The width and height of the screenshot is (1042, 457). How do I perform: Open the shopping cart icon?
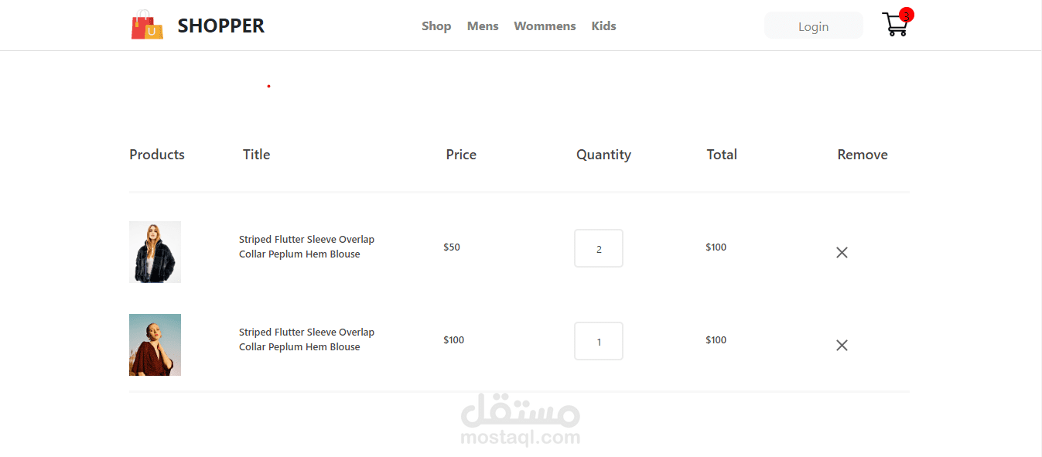pyautogui.click(x=893, y=26)
